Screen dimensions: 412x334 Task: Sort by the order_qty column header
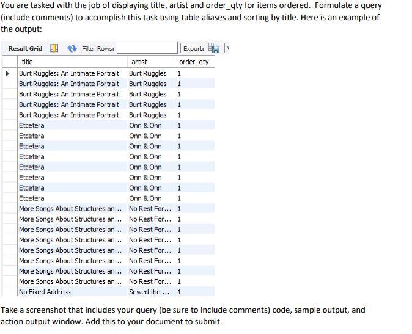(195, 62)
